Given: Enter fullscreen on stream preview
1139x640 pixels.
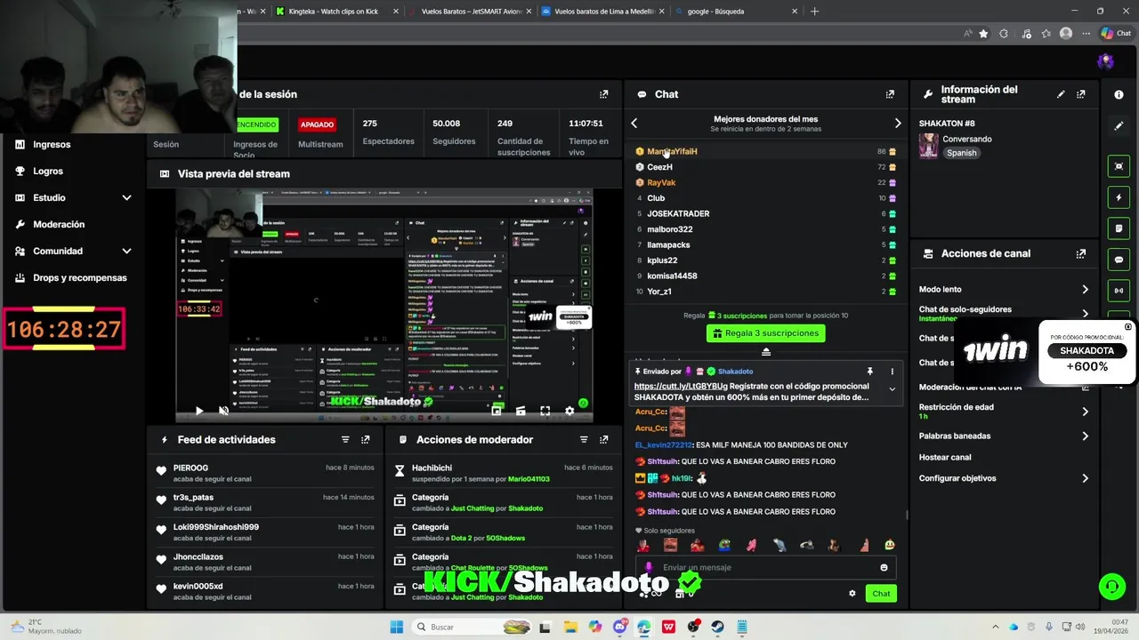Looking at the screenshot, I should coord(545,411).
